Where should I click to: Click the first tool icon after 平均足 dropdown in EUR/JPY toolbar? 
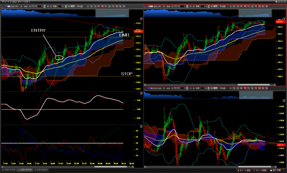tap(91, 6)
